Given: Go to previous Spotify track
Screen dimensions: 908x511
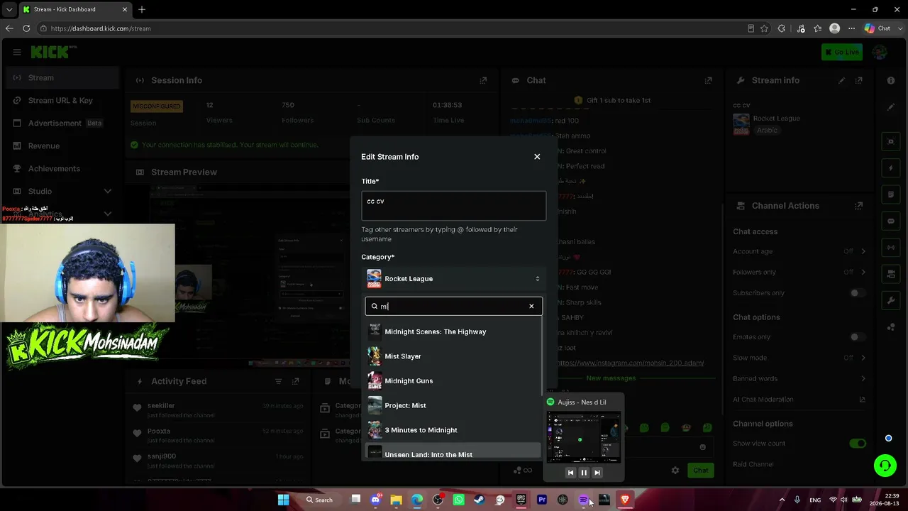Looking at the screenshot, I should tap(570, 473).
